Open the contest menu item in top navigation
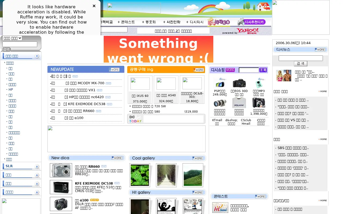Viewport: 343px width, 214px height. tap(126, 22)
